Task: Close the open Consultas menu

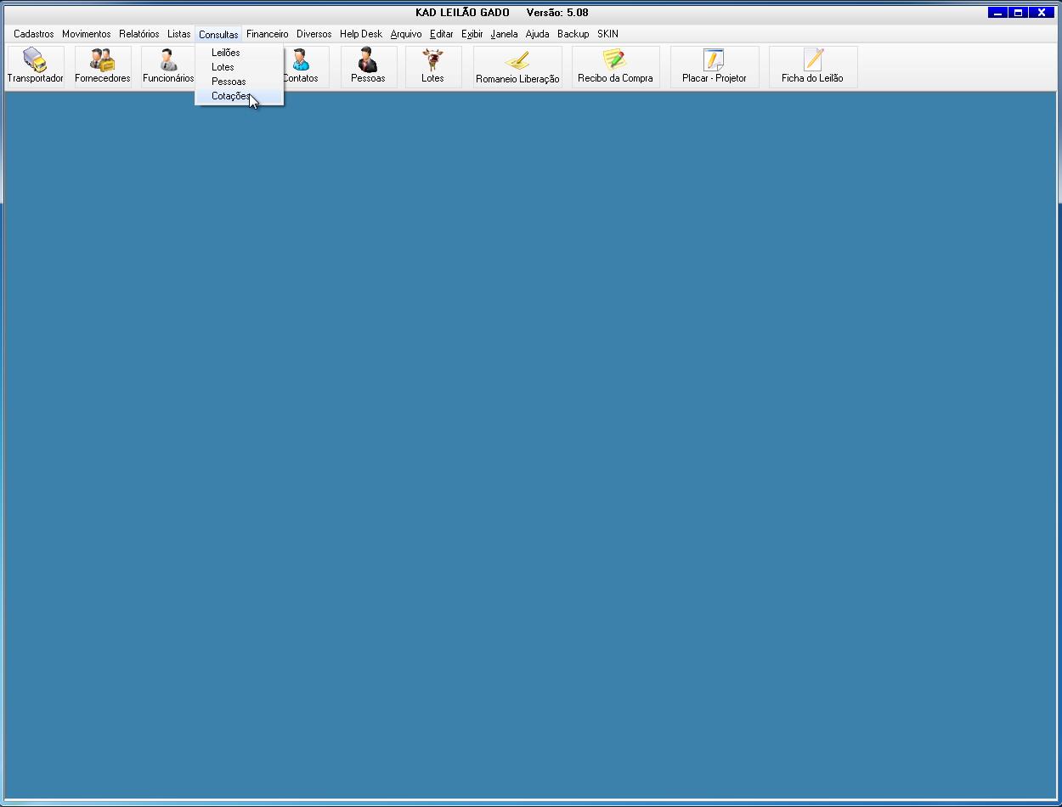Action: click(x=218, y=34)
